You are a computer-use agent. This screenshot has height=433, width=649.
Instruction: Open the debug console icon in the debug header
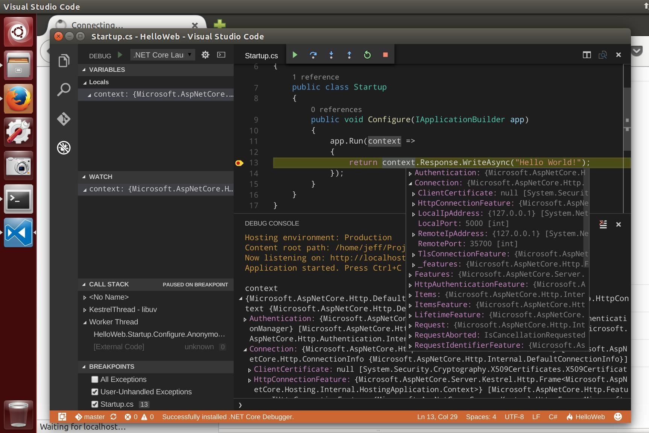pyautogui.click(x=221, y=55)
